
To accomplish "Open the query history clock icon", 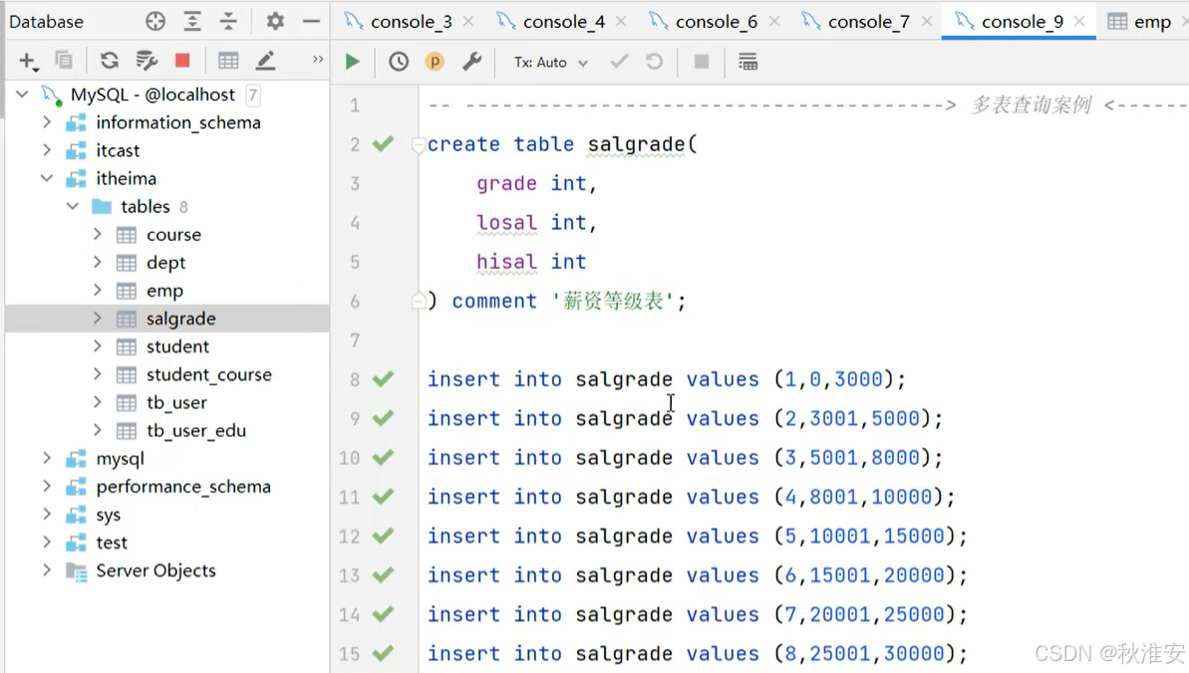I will 399,62.
